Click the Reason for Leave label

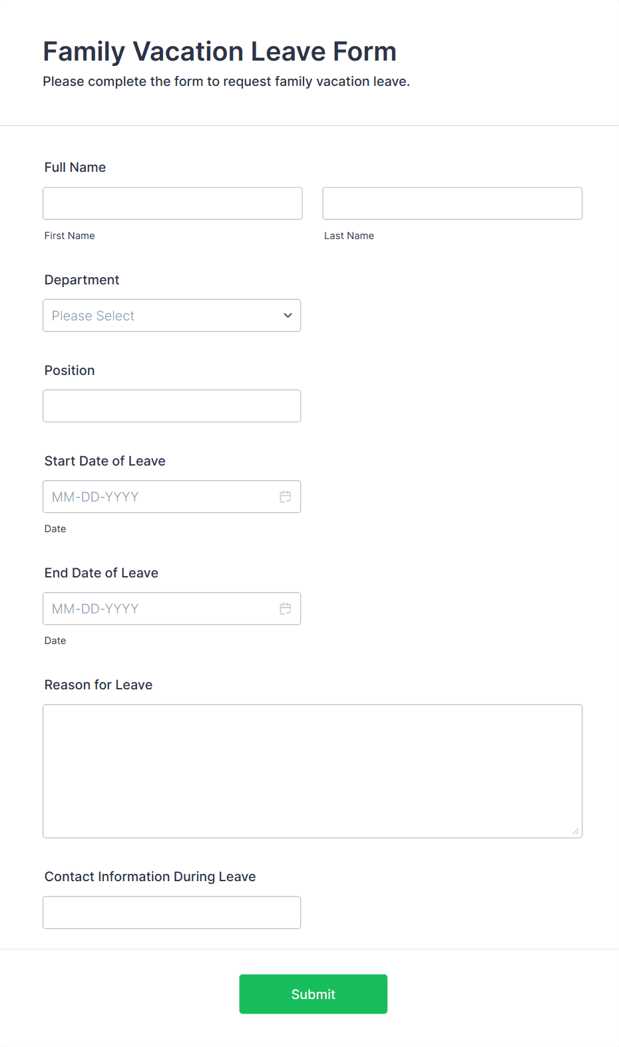click(x=99, y=685)
